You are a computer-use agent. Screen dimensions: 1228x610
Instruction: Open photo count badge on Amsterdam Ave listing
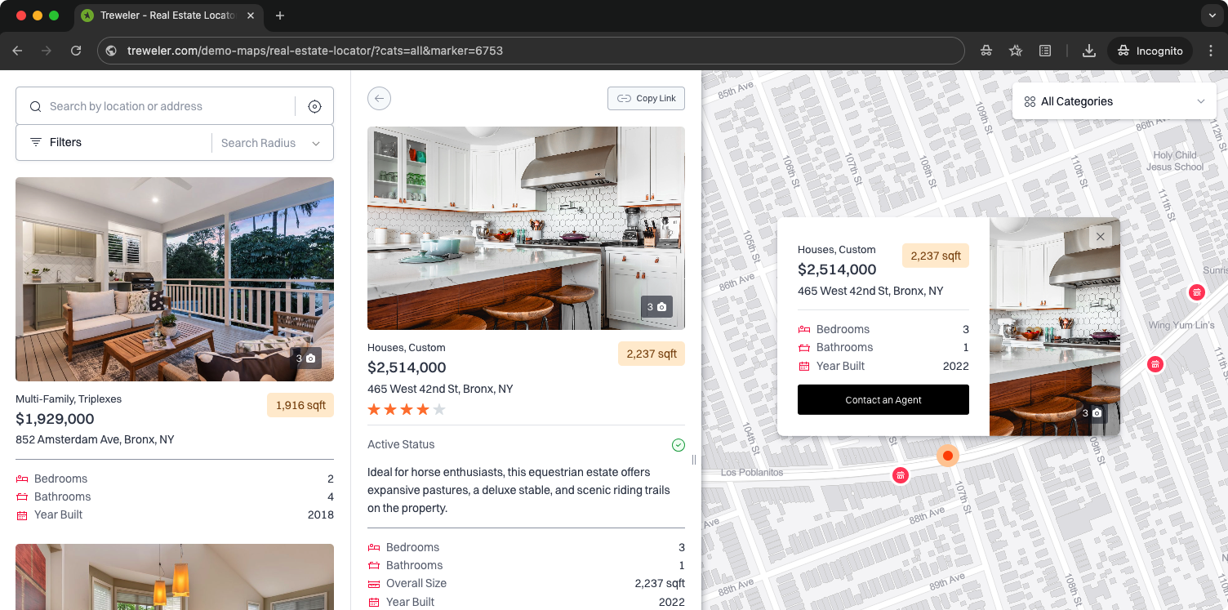[x=305, y=358]
